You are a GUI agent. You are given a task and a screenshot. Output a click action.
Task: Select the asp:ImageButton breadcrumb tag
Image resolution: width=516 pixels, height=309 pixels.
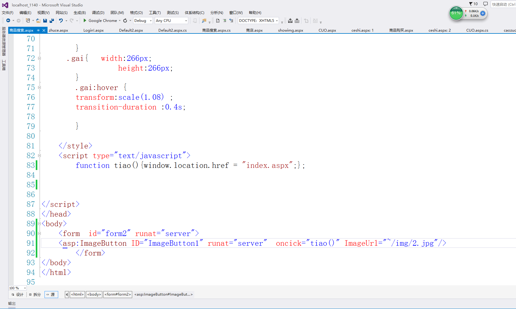point(164,294)
